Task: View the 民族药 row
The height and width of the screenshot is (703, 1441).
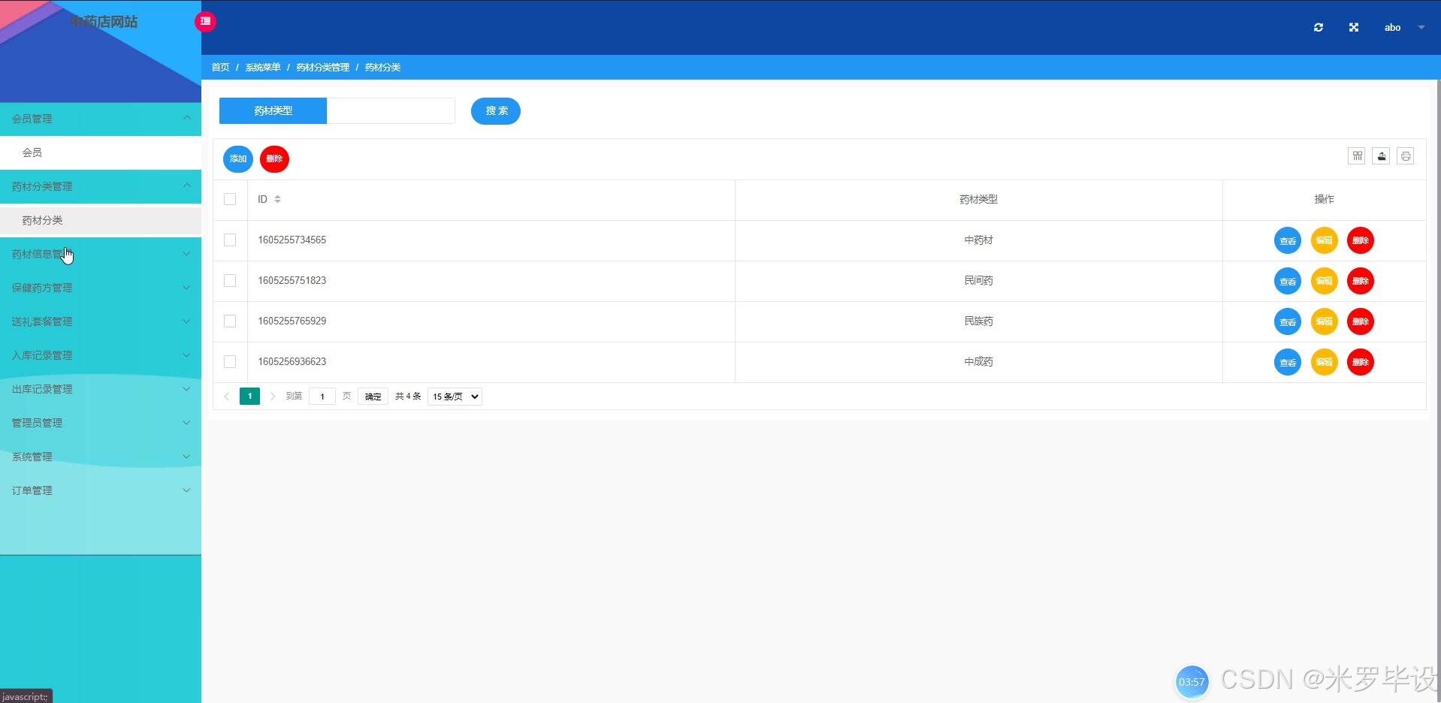Action: pyautogui.click(x=1288, y=321)
